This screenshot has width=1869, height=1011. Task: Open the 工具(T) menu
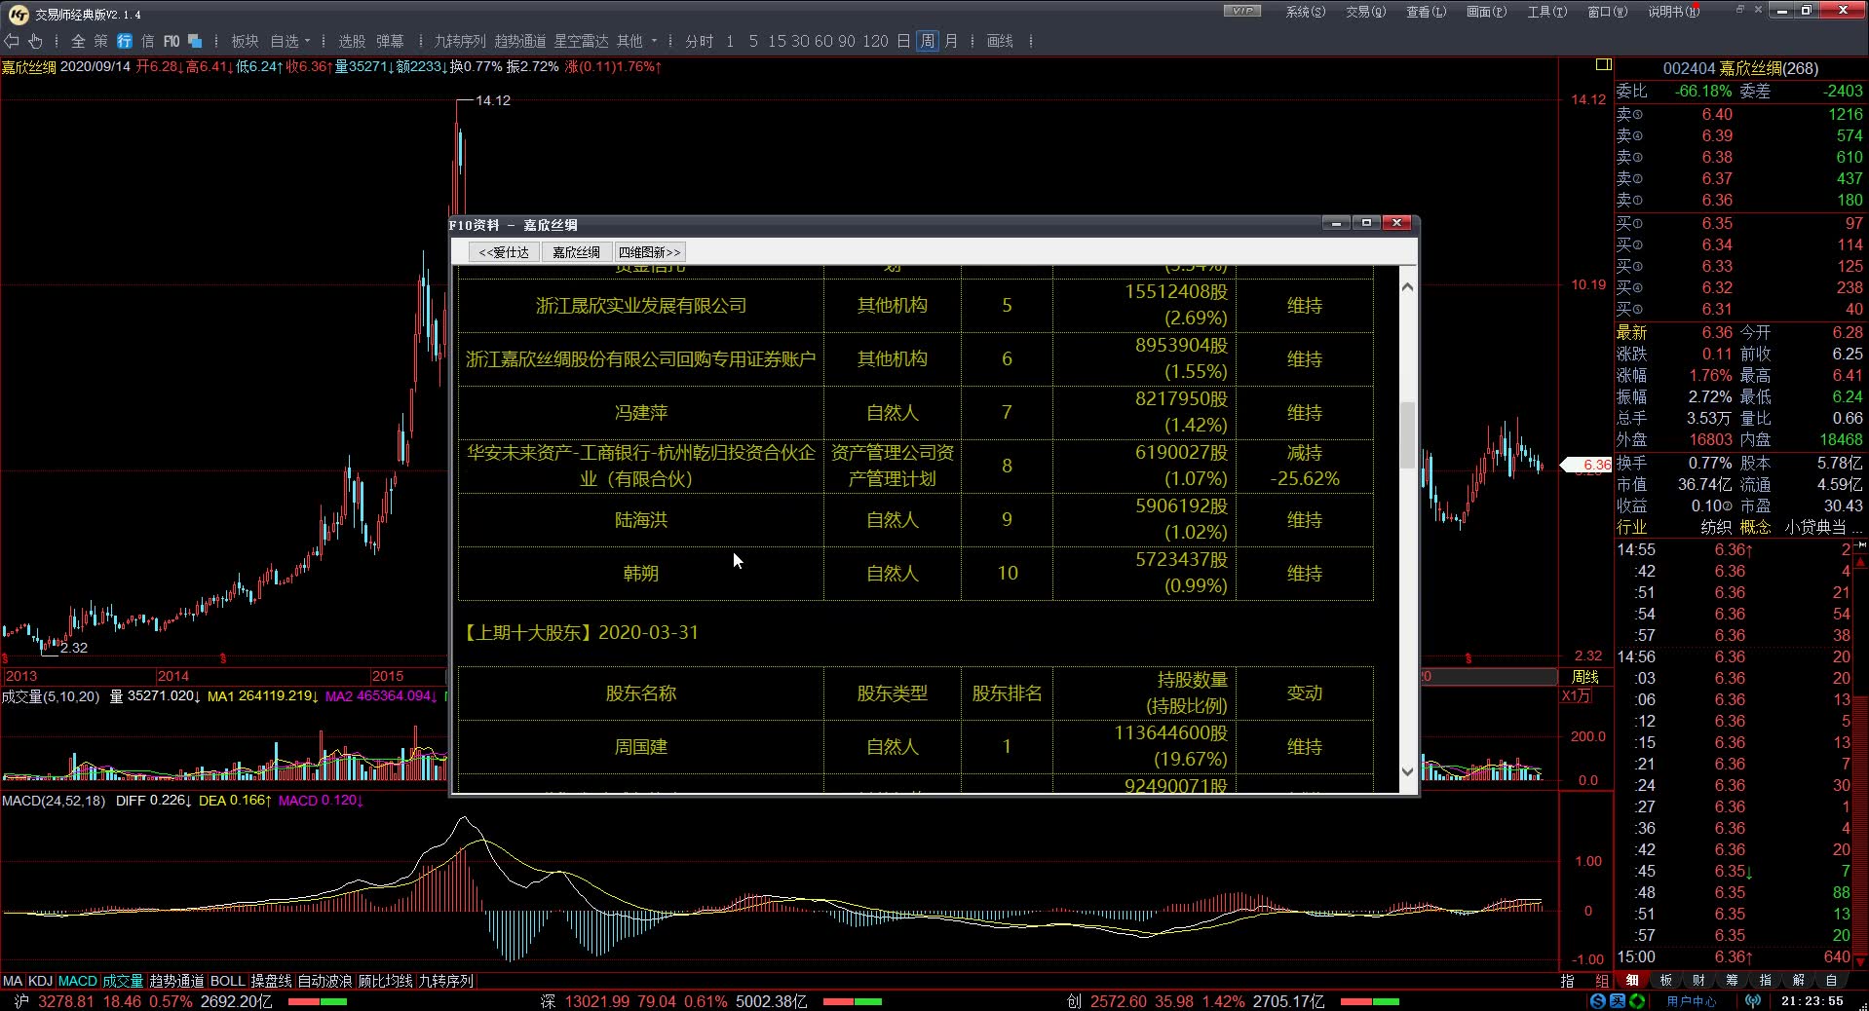tap(1546, 12)
